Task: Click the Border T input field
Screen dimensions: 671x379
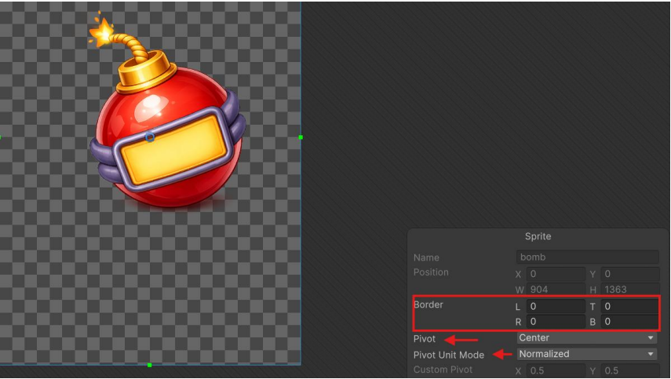Action: click(x=629, y=306)
